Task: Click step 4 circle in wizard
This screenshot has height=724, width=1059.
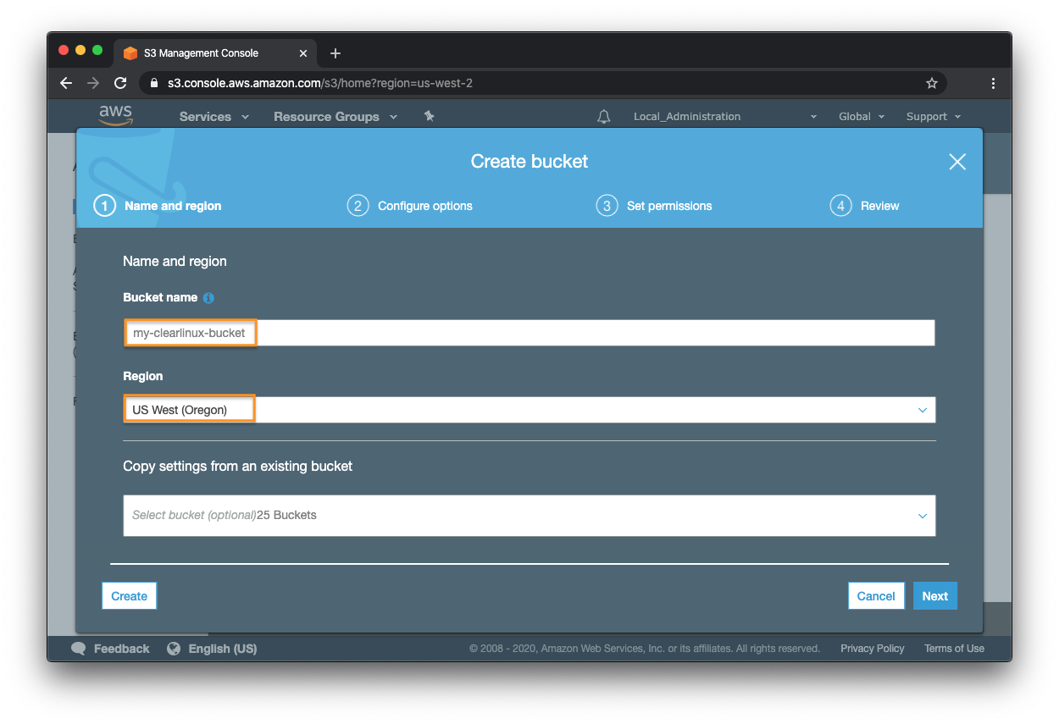Action: (840, 206)
